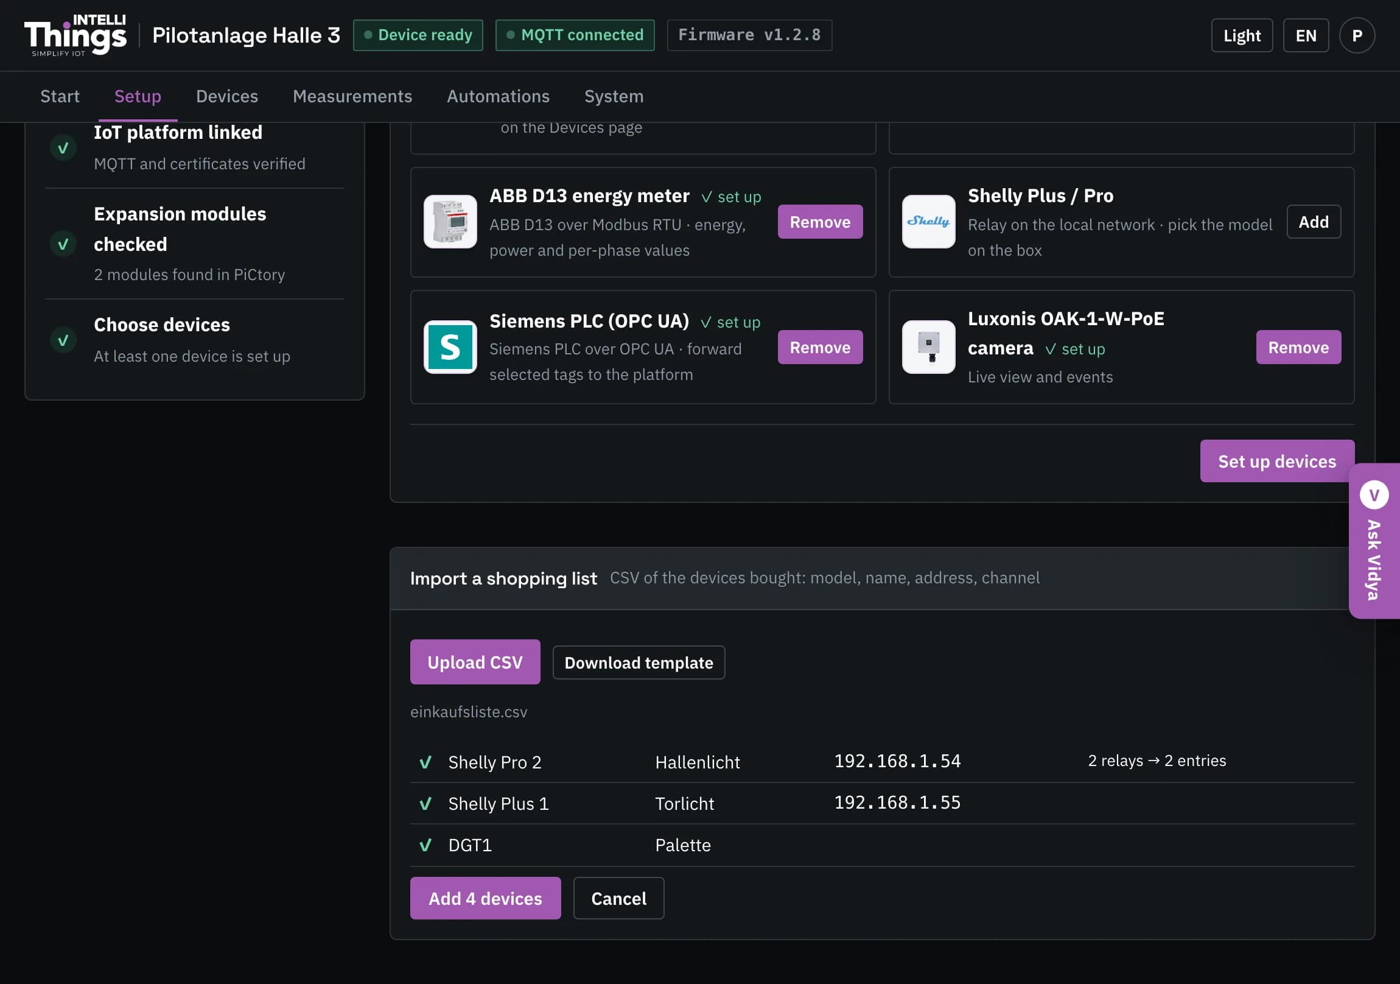Click the Ask Vidya 'V' avatar icon

coord(1374,495)
